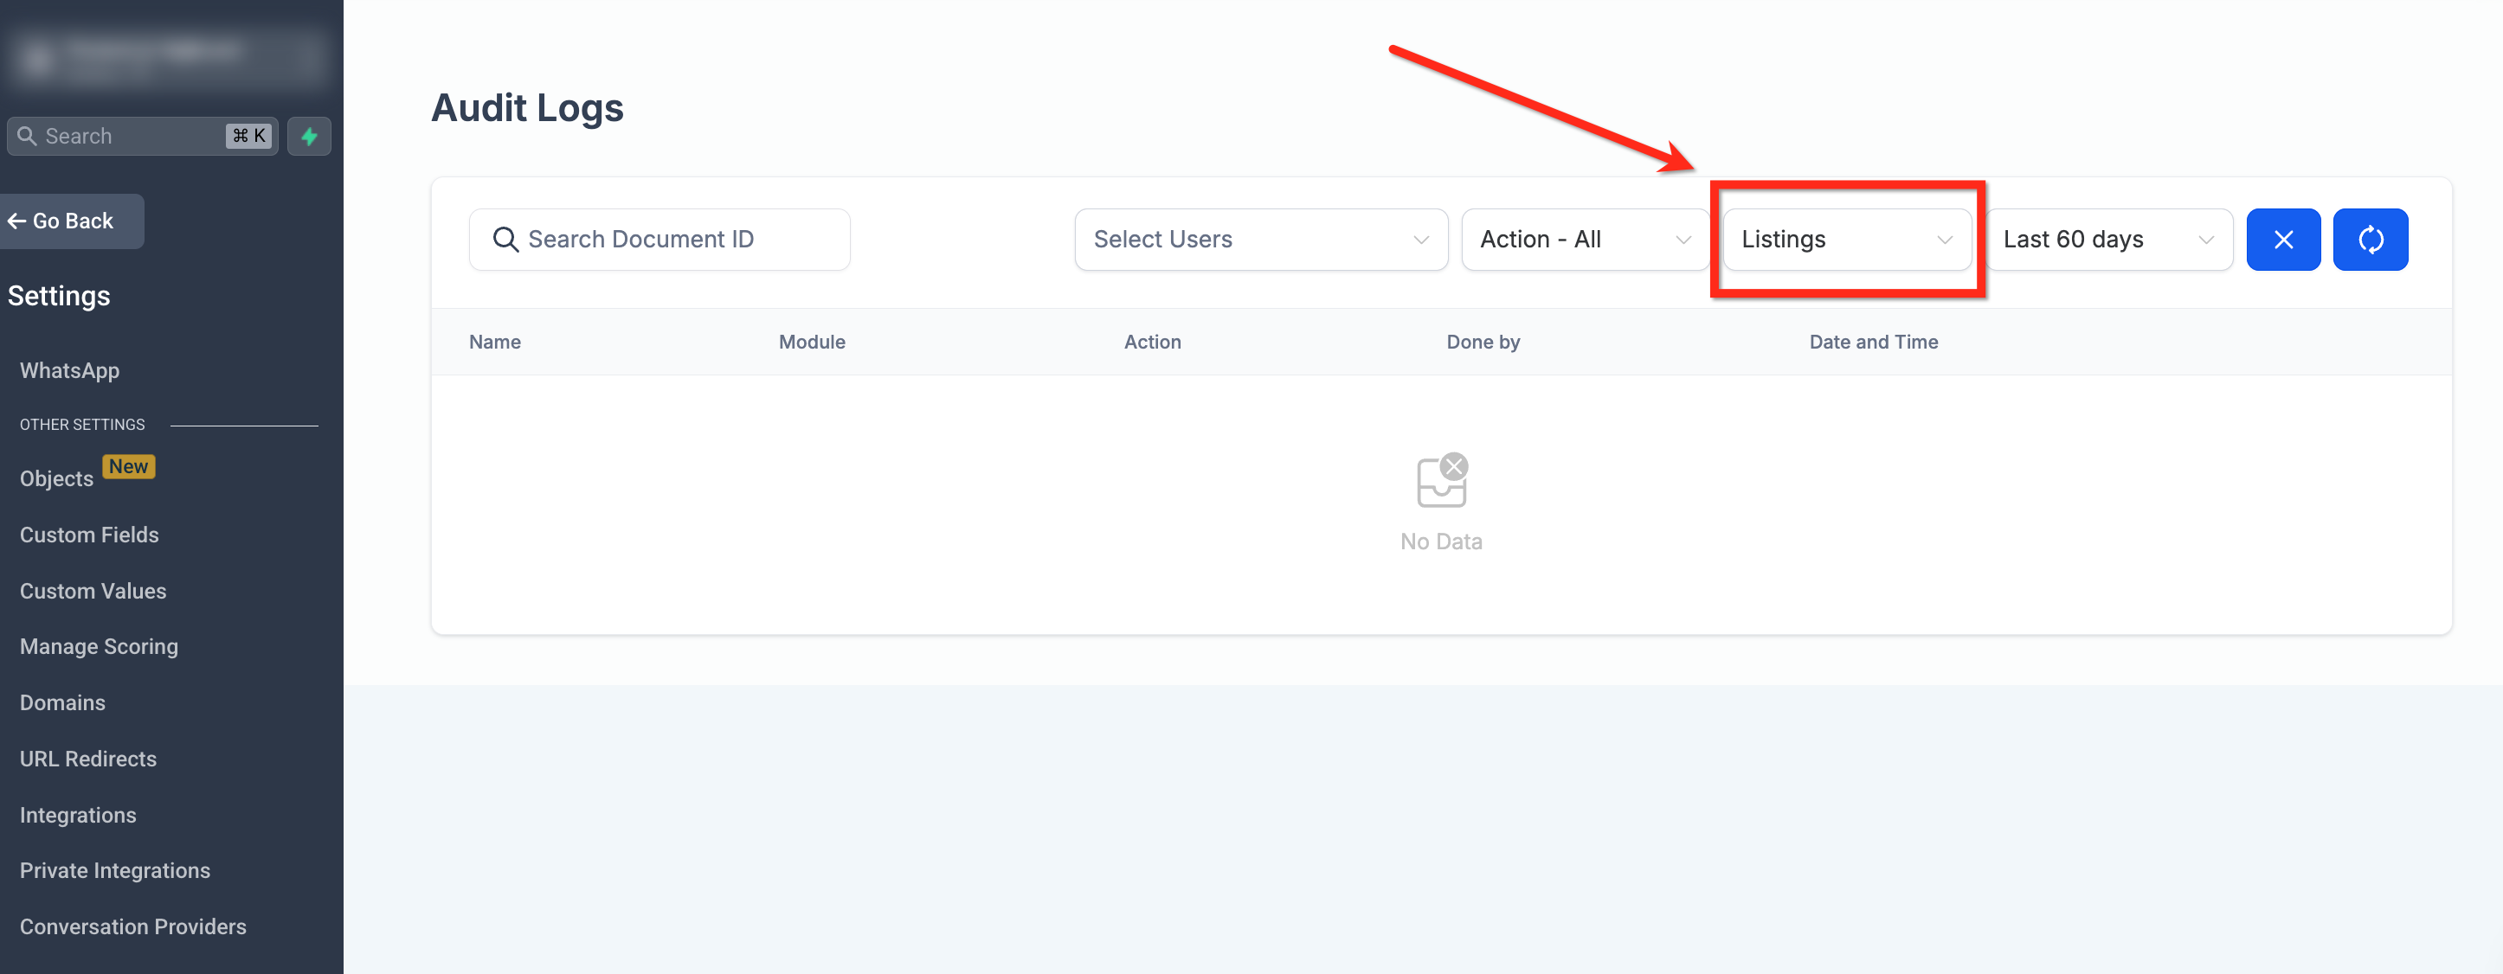Viewport: 2503px width, 974px height.
Task: Click the Go Back arrow button
Action: 62,221
